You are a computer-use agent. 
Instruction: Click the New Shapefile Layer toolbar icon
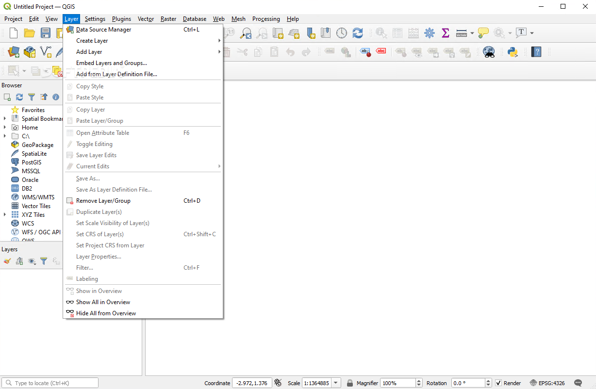pos(46,52)
